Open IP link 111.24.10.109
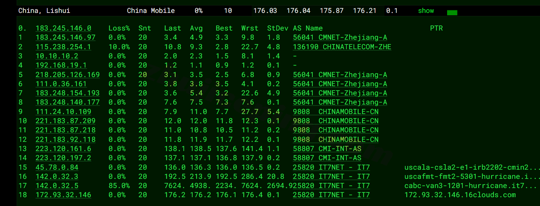The image size is (540, 206). coord(63,112)
